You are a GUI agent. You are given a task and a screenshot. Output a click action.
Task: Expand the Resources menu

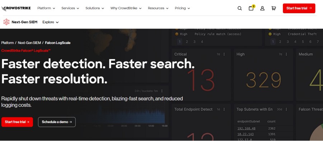[158, 8]
